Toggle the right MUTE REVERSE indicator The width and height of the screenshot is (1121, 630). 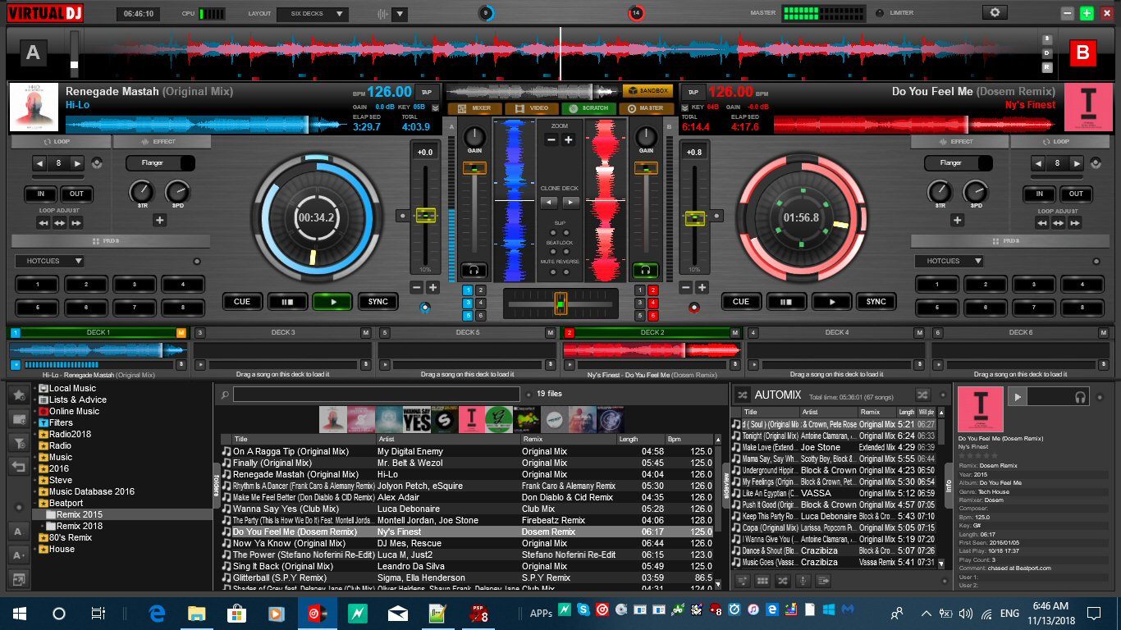(566, 271)
